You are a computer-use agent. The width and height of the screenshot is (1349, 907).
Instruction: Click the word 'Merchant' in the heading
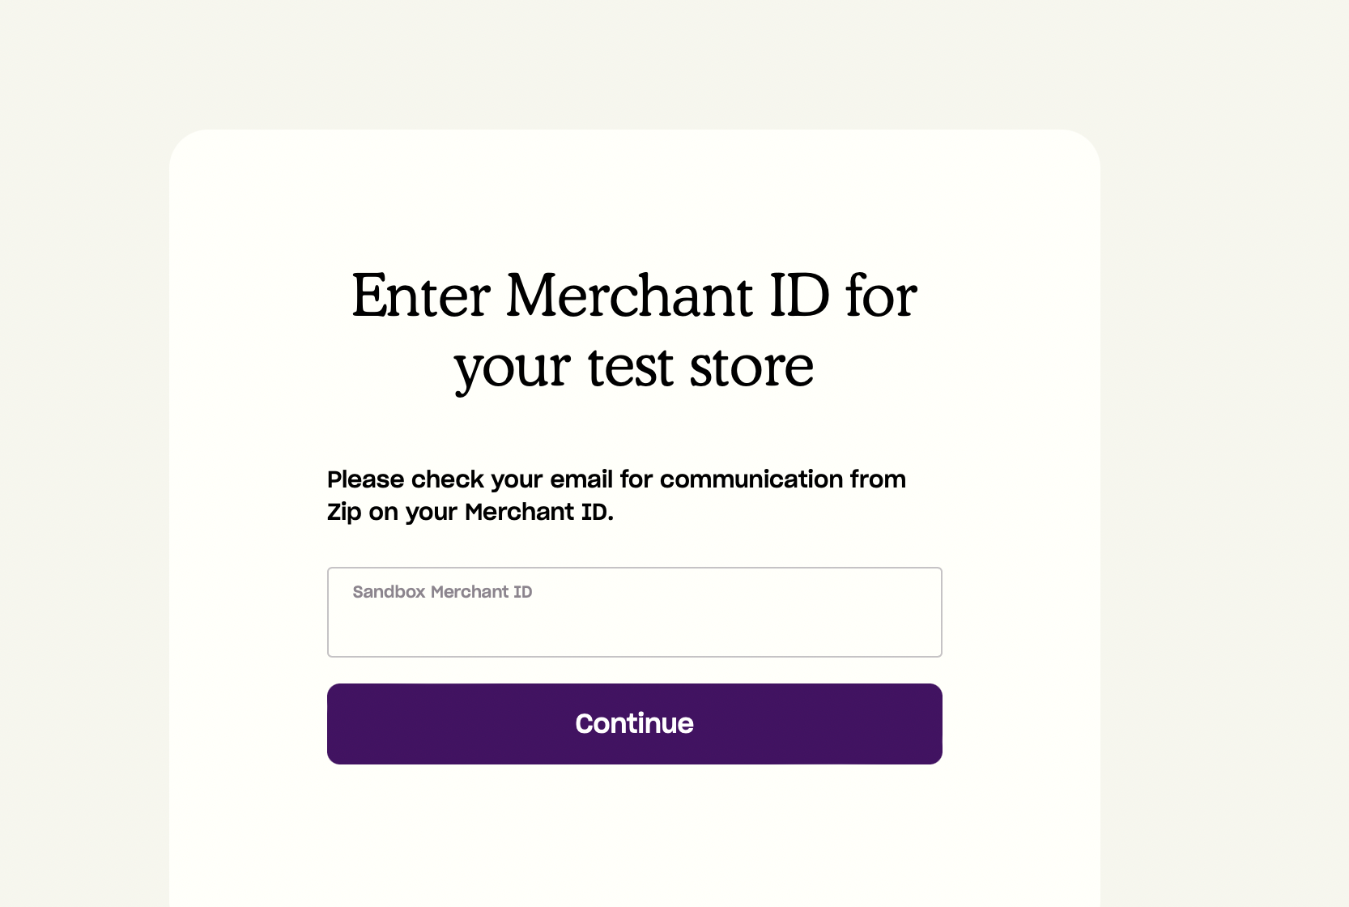coord(630,296)
